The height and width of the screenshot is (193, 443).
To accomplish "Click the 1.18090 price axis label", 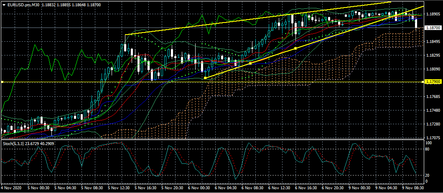I will click(433, 69).
